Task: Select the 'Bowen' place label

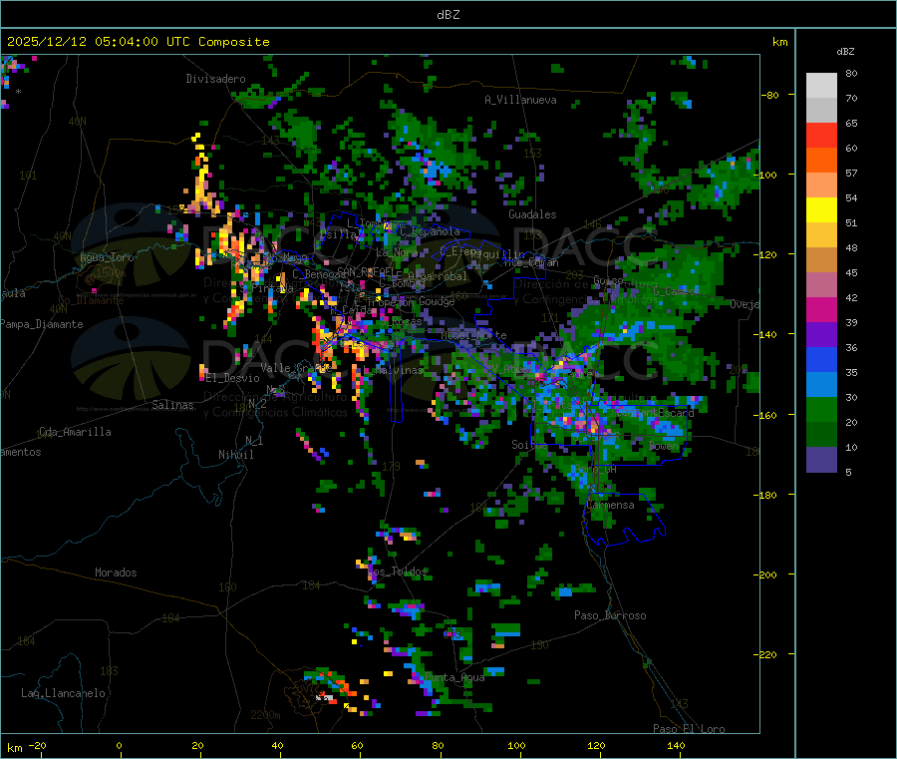Action: 664,446
